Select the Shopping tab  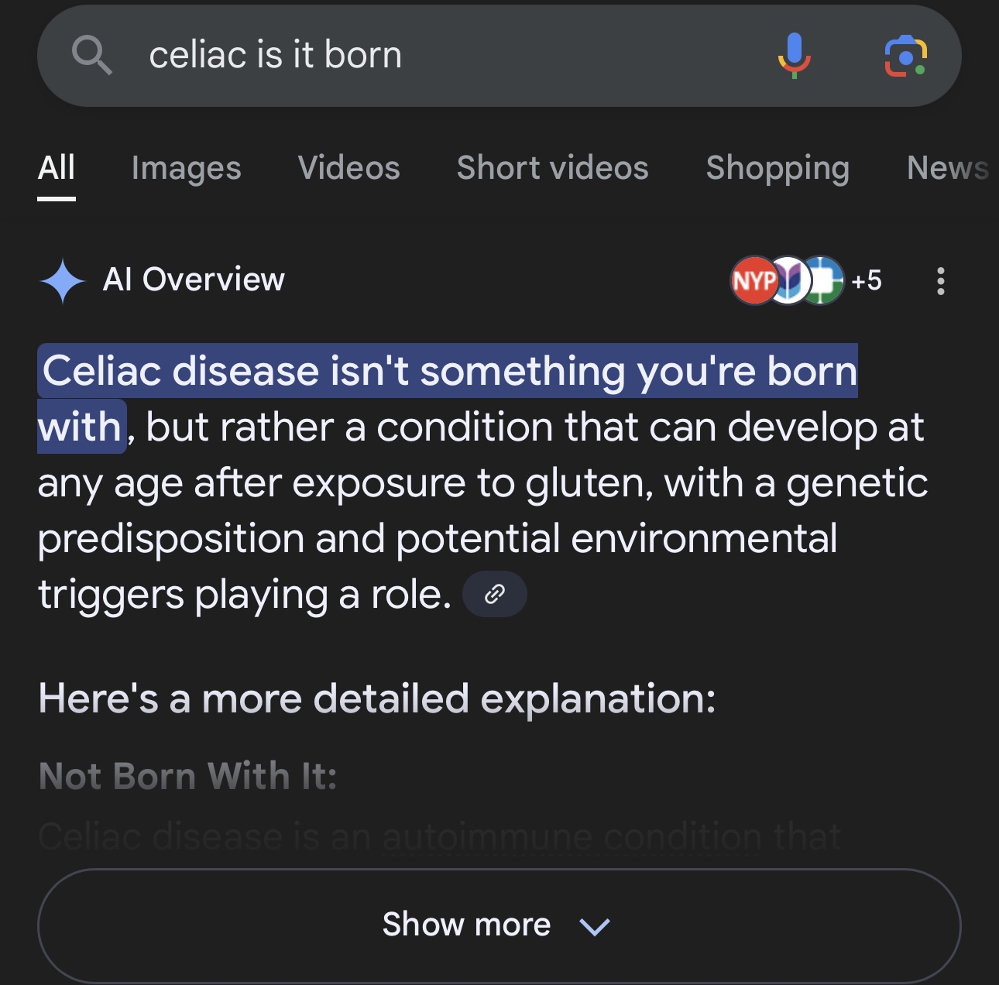(x=778, y=168)
